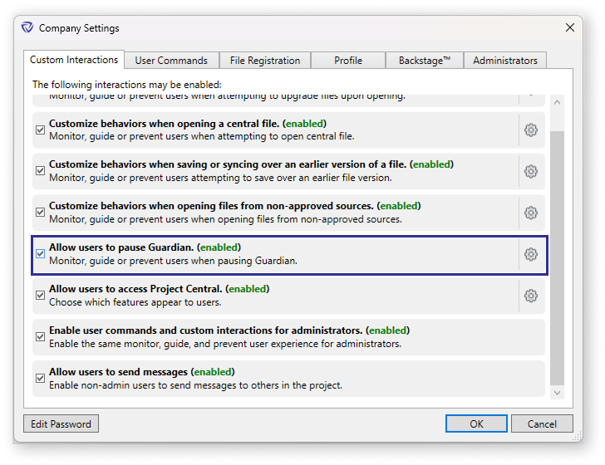
Task: Switch to the User Commands tab
Action: (171, 61)
